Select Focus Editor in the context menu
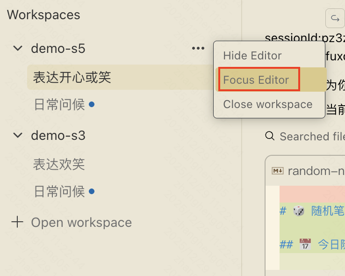This screenshot has height=276, width=345. (x=256, y=80)
